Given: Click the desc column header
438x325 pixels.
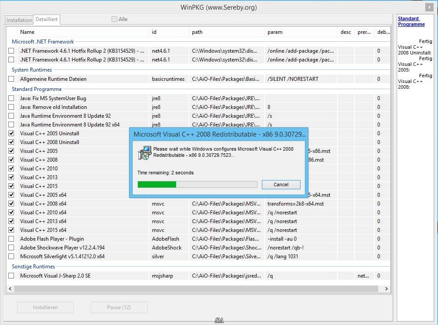Looking at the screenshot, I should point(346,32).
